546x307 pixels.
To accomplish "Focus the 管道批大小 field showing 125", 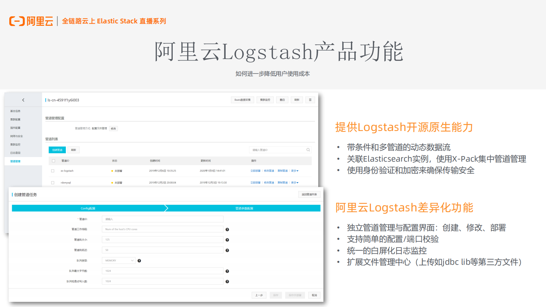I will (162, 240).
